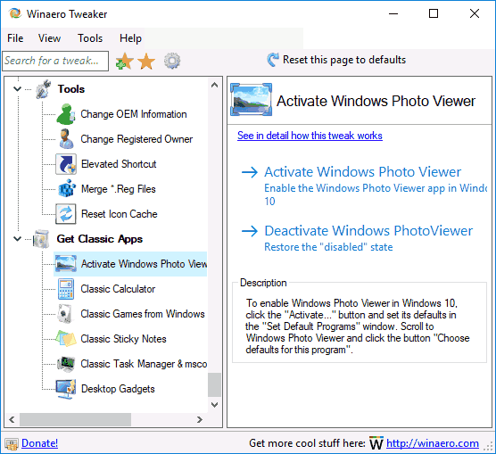This screenshot has height=454, width=496.
Task: Click the Tools category wrench icon
Action: [x=44, y=89]
